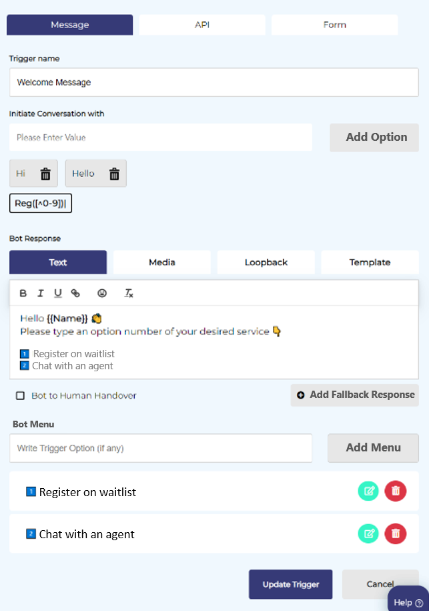This screenshot has width=429, height=611.
Task: Click Add Fallback Response button
Action: [x=355, y=395]
